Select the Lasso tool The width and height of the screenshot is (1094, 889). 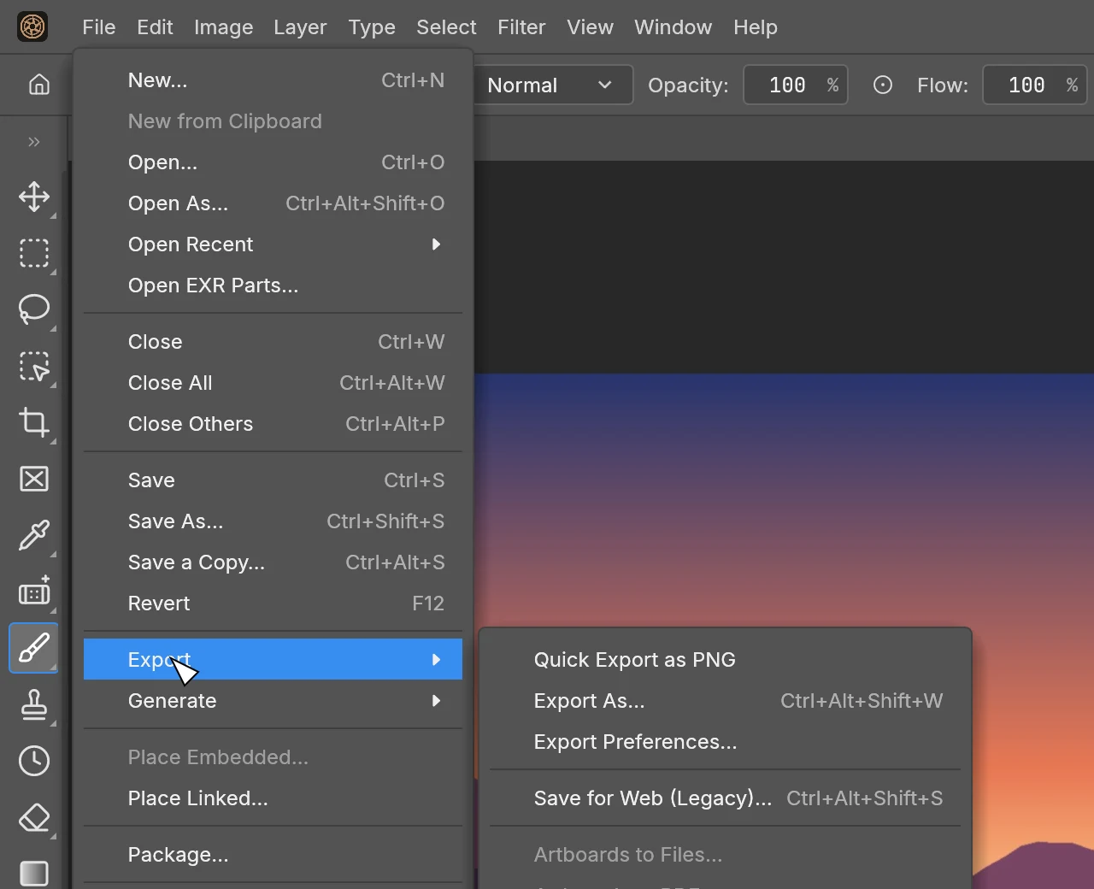34,309
